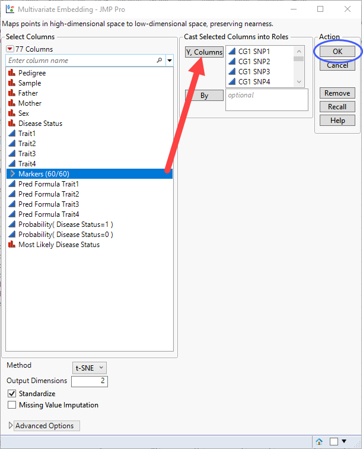The width and height of the screenshot is (363, 449).
Task: Click the Advanced Options label button
Action: (47, 426)
